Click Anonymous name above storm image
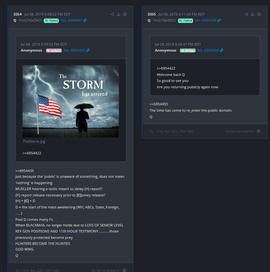The width and height of the screenshot is (270, 272). 31,50
